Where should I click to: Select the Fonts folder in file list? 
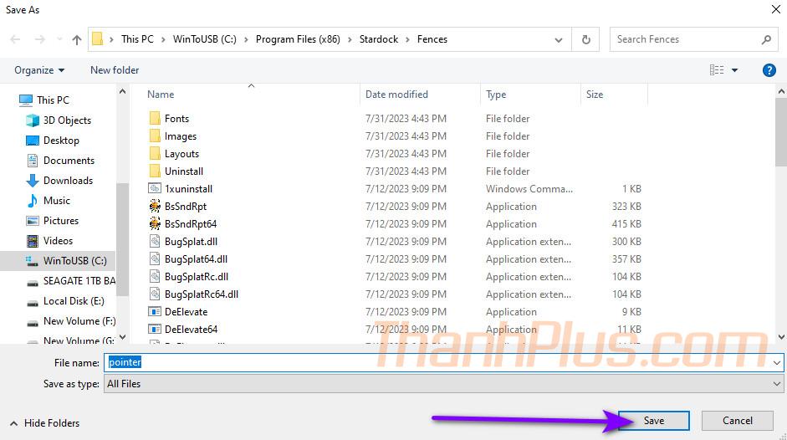pos(176,119)
